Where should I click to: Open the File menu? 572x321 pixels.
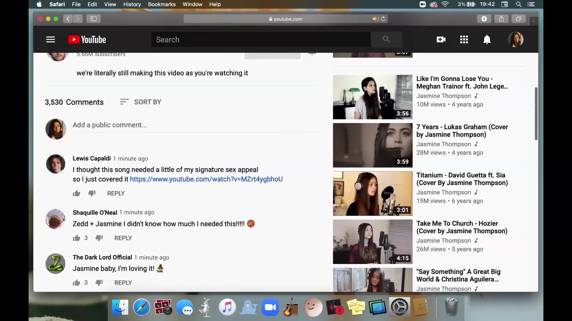pyautogui.click(x=76, y=4)
